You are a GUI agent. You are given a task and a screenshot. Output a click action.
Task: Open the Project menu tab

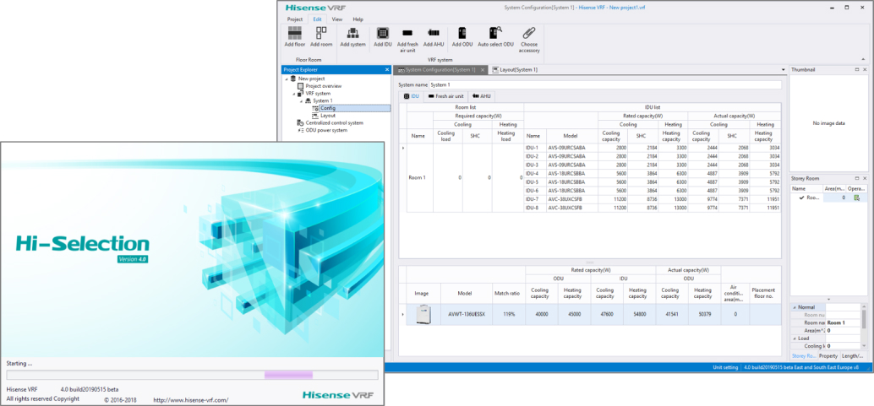(x=295, y=19)
